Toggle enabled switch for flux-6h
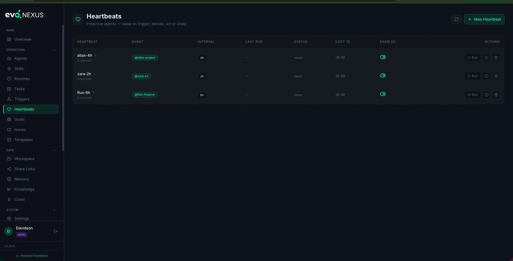Viewport: 513px width, 261px height. (x=383, y=94)
